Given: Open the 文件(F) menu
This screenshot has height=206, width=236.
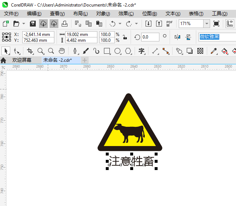Looking at the screenshot, I should (x=11, y=14).
